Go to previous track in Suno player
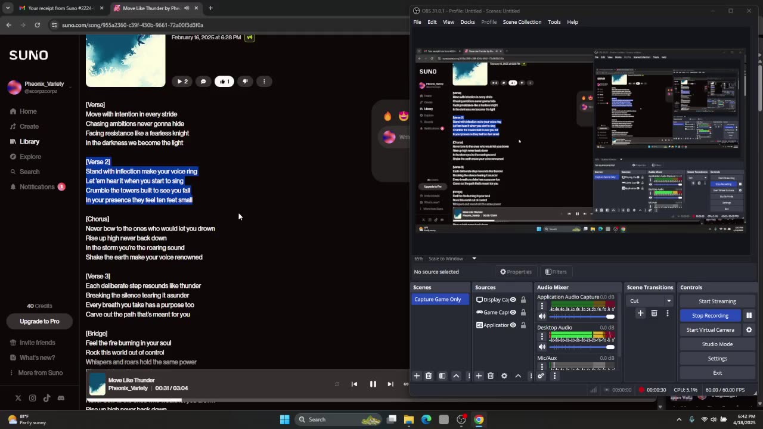 354,384
